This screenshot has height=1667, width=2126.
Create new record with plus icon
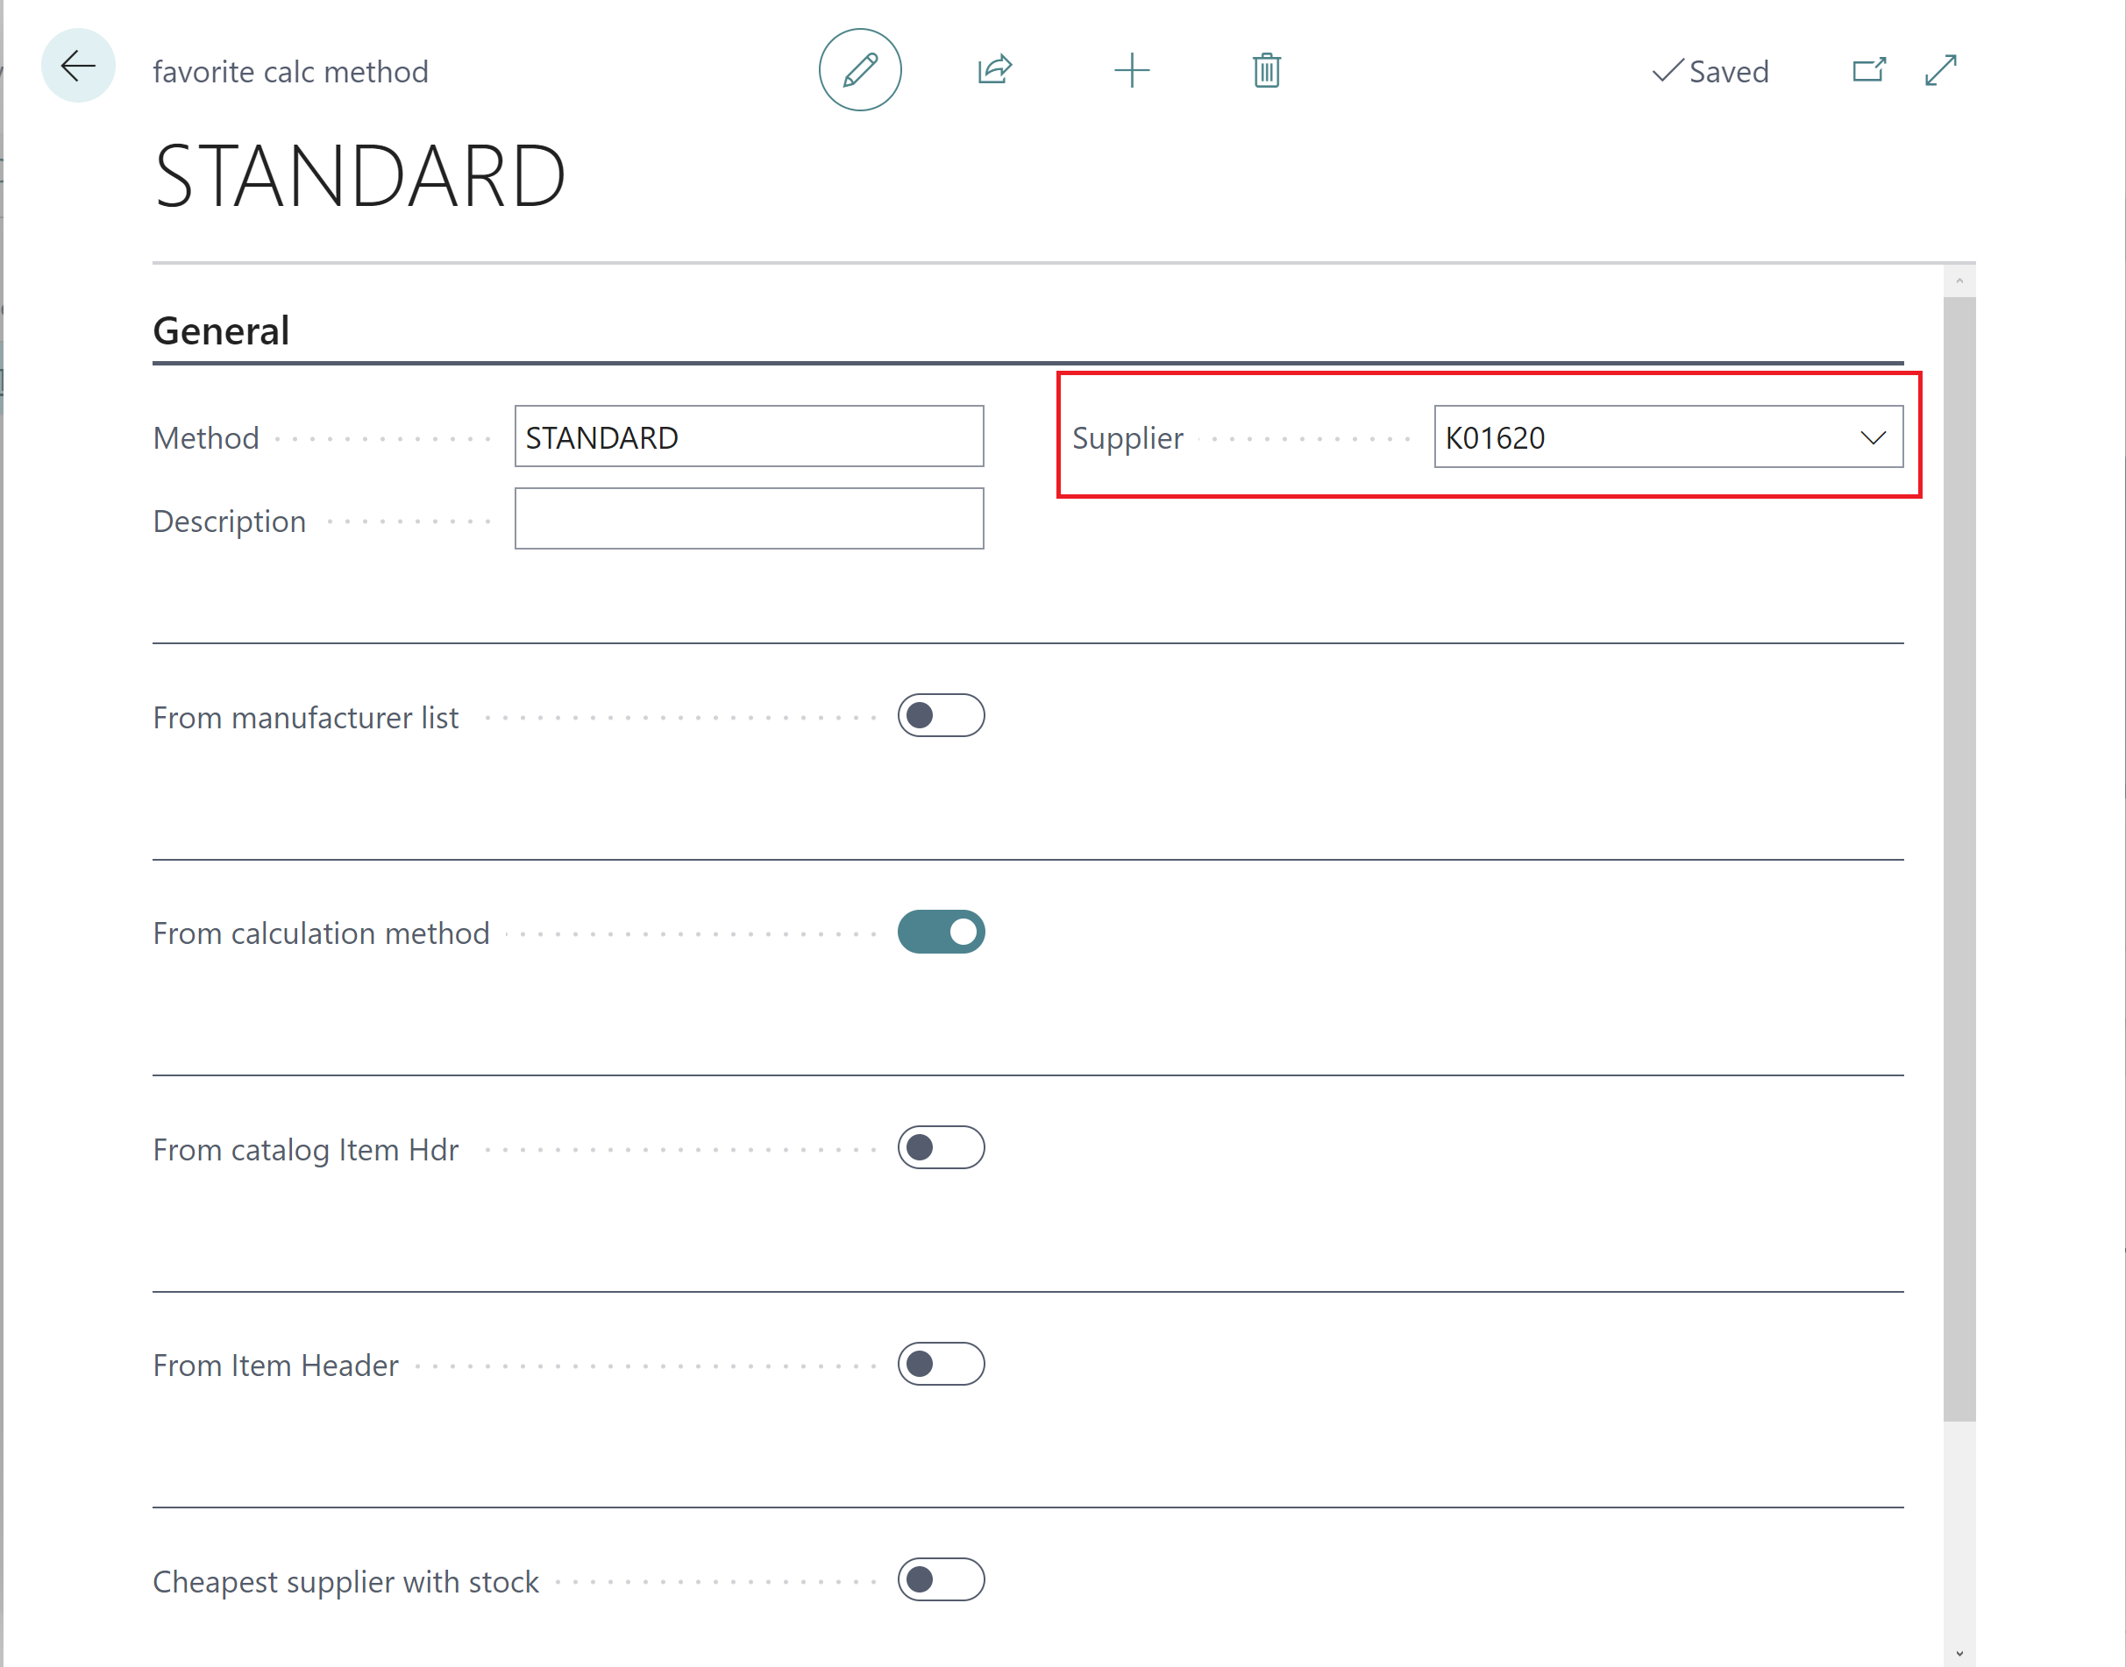click(x=1131, y=70)
